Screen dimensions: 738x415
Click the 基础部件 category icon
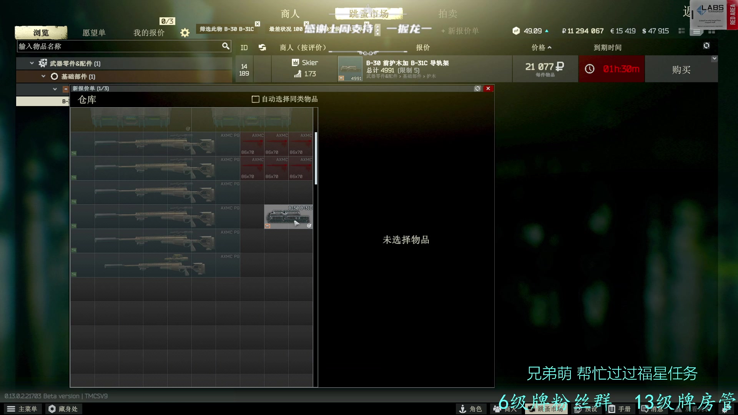point(55,76)
